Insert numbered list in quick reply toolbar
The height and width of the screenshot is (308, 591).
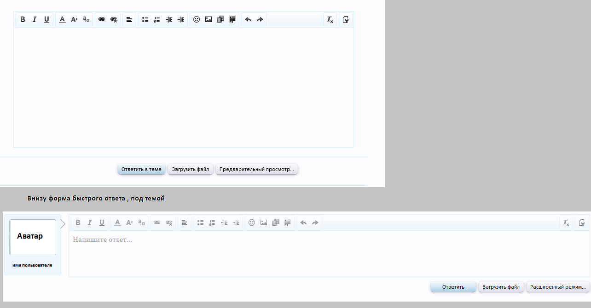coord(212,222)
